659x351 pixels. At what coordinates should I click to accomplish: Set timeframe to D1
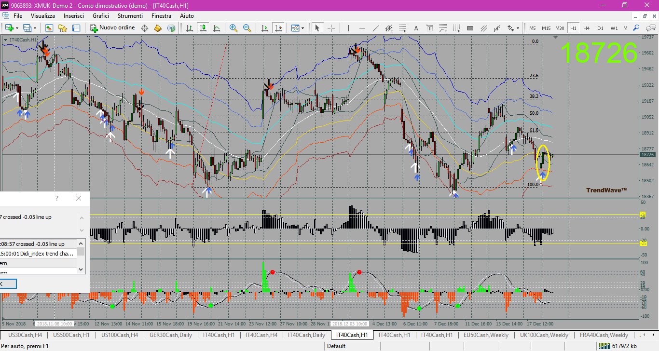click(600, 28)
